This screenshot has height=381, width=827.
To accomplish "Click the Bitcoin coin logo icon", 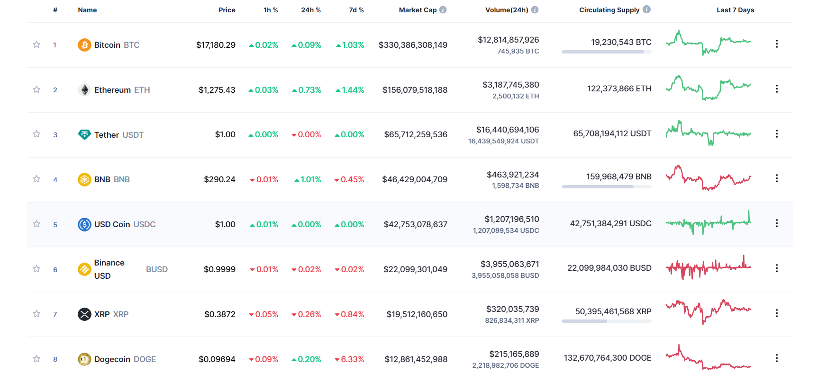I will coord(84,45).
